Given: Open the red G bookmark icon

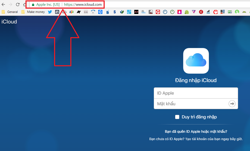Looking at the screenshot, I should click(x=158, y=12).
